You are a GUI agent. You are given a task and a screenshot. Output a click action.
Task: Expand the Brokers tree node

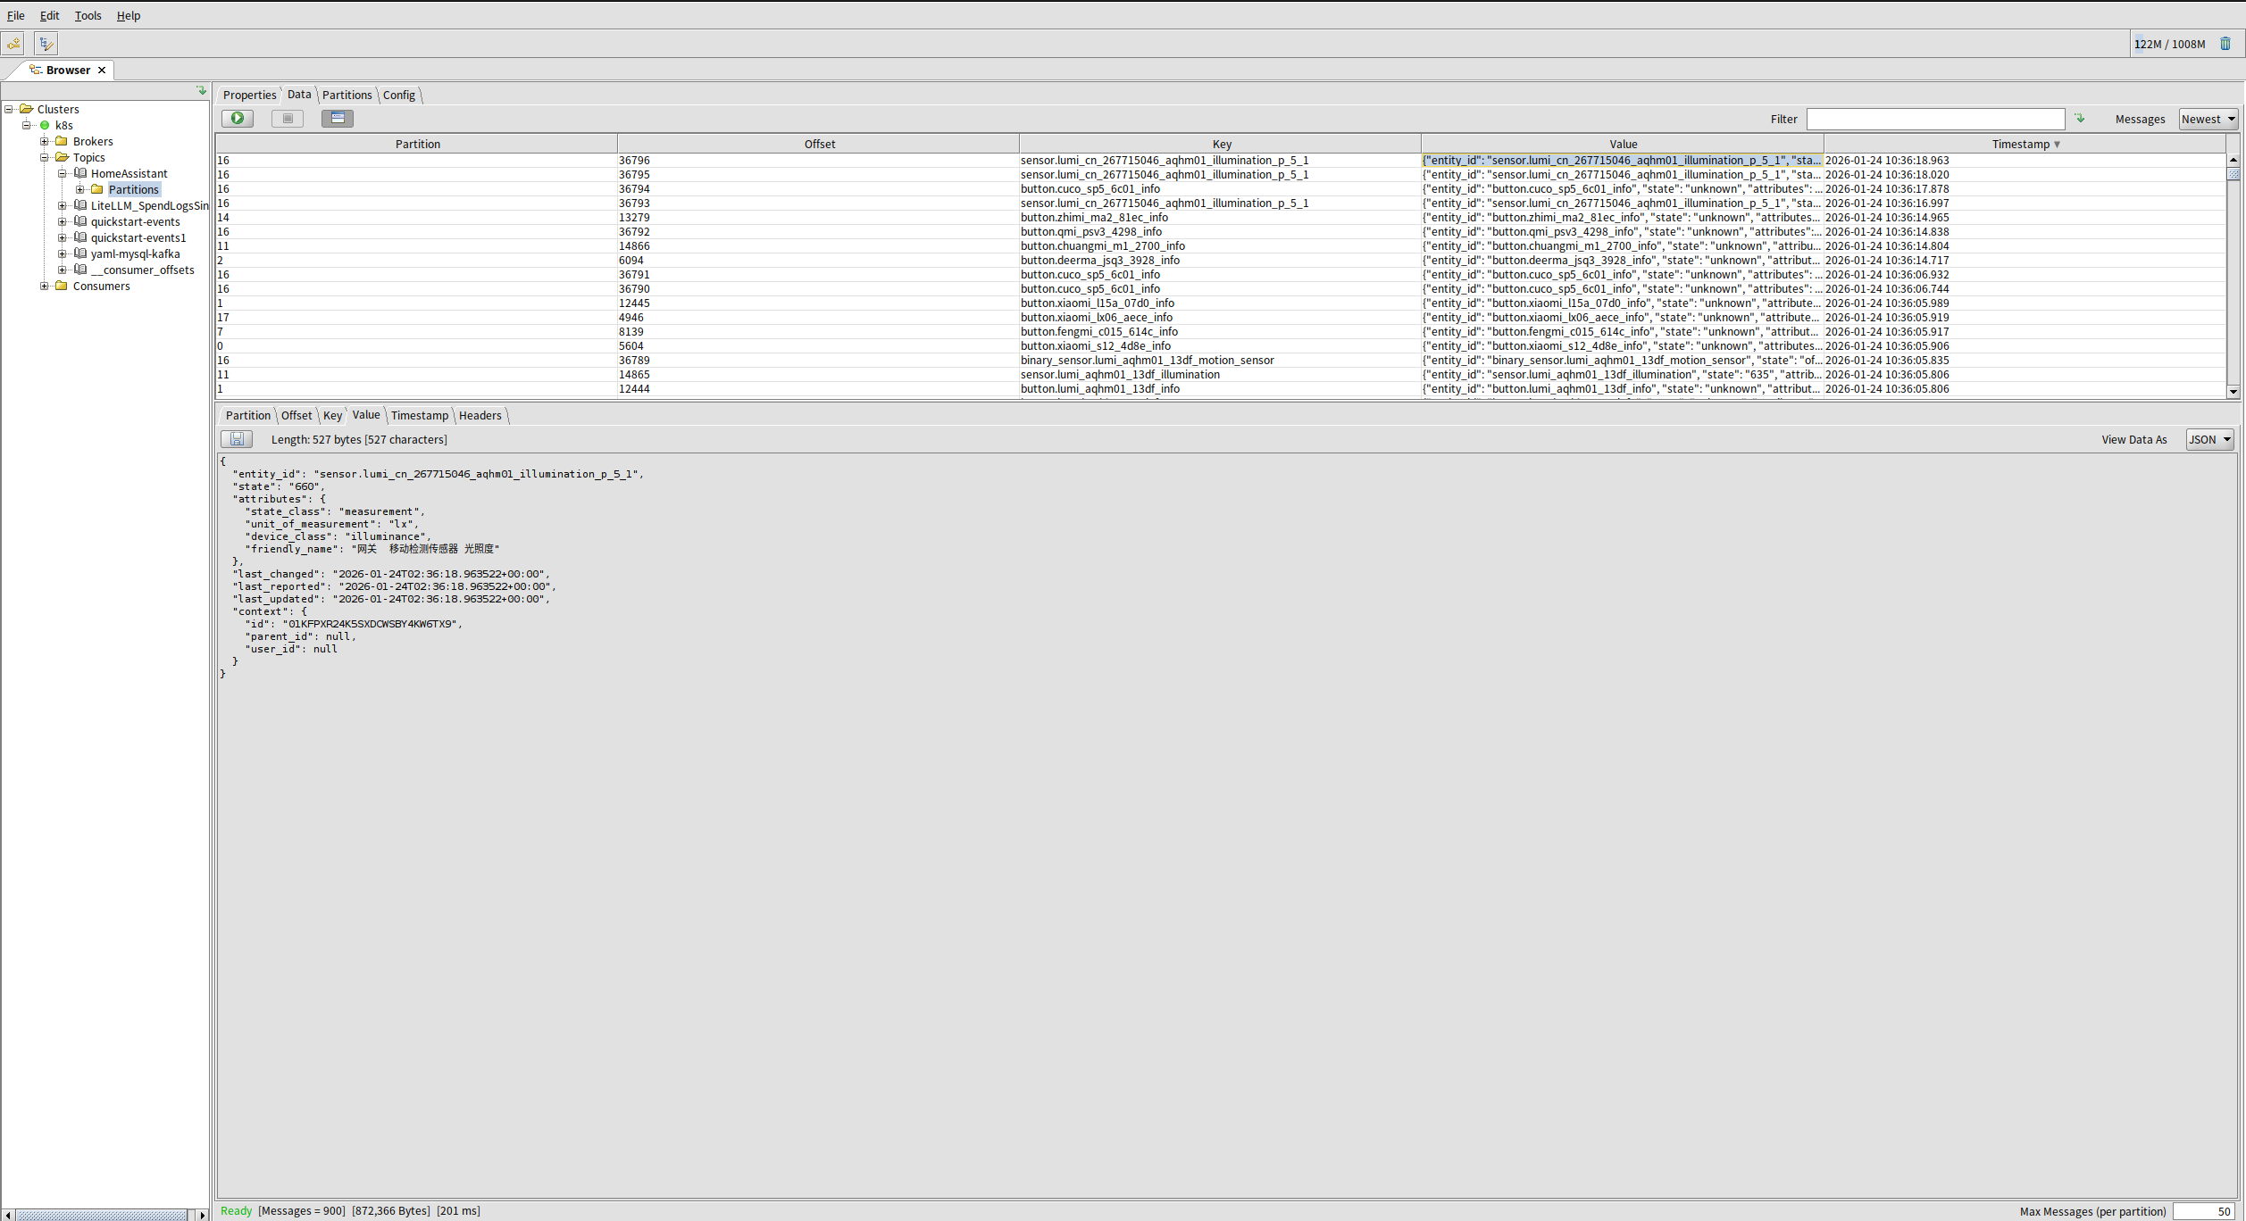pos(45,141)
